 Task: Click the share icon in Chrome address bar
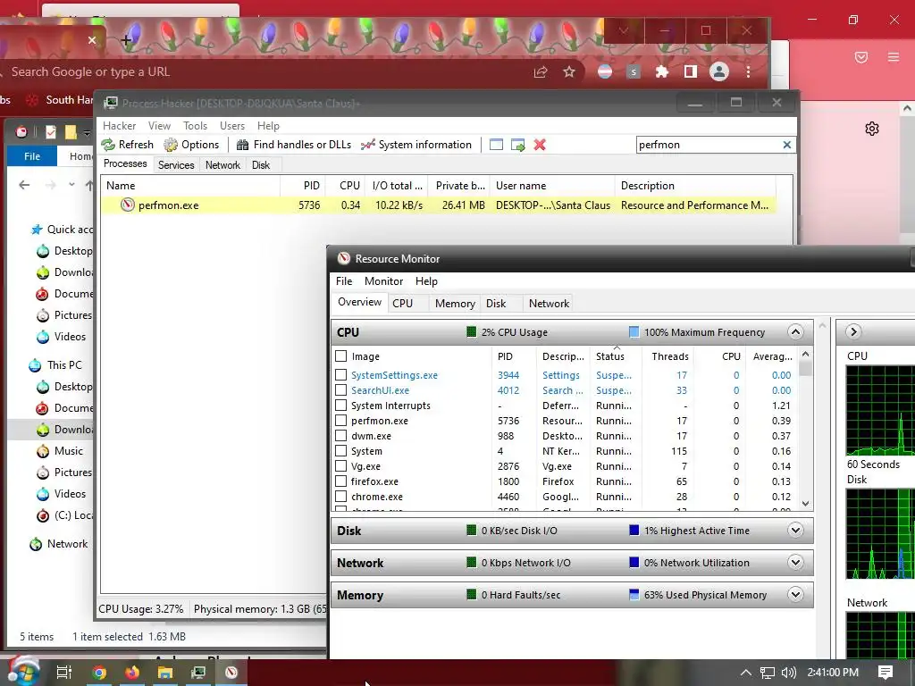pos(541,71)
